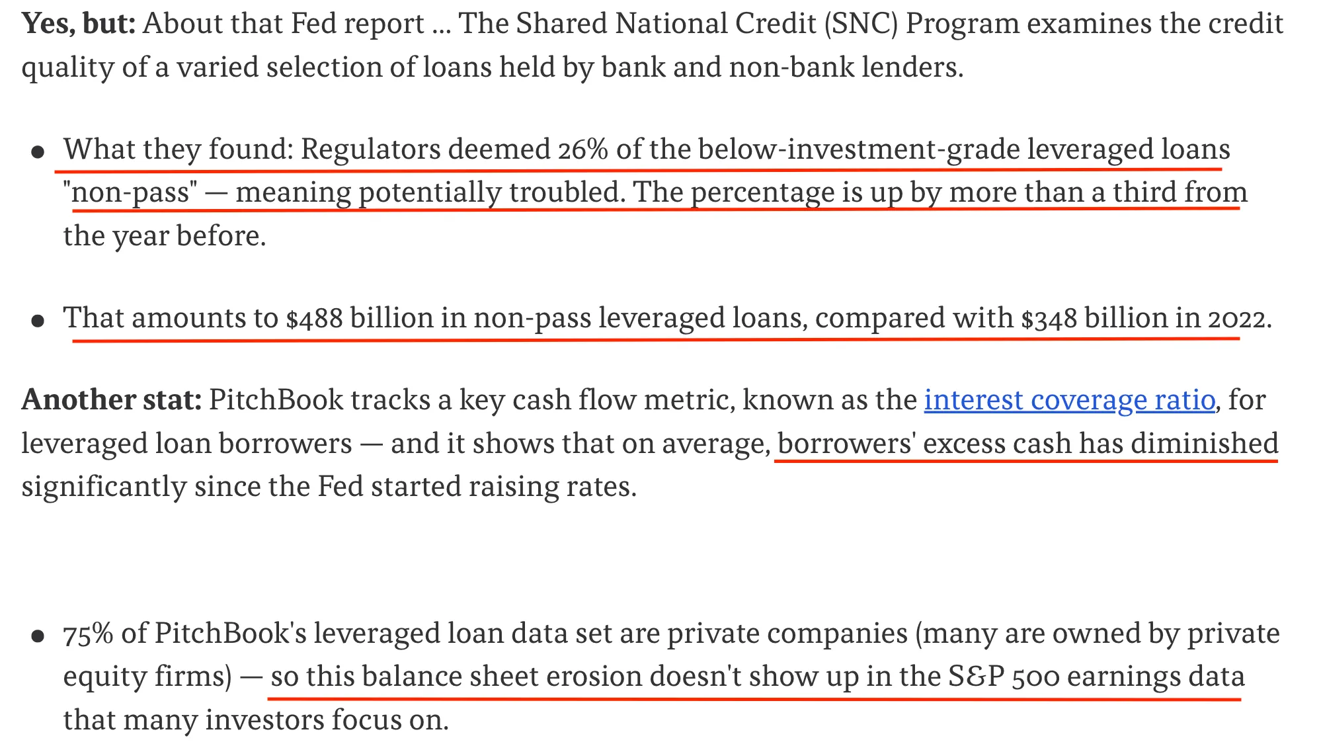Click "that many investors focus on." line

(x=256, y=720)
